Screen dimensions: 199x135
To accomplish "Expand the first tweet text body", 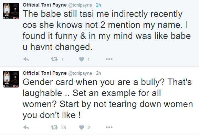I will (107, 31).
